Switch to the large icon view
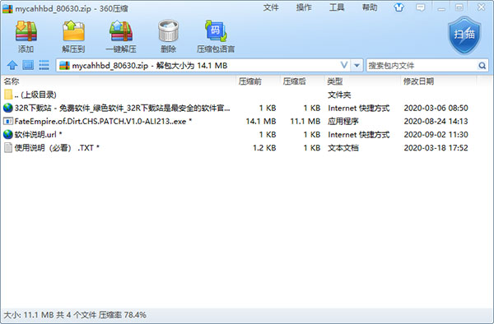This screenshot has height=324, width=494. (28, 66)
